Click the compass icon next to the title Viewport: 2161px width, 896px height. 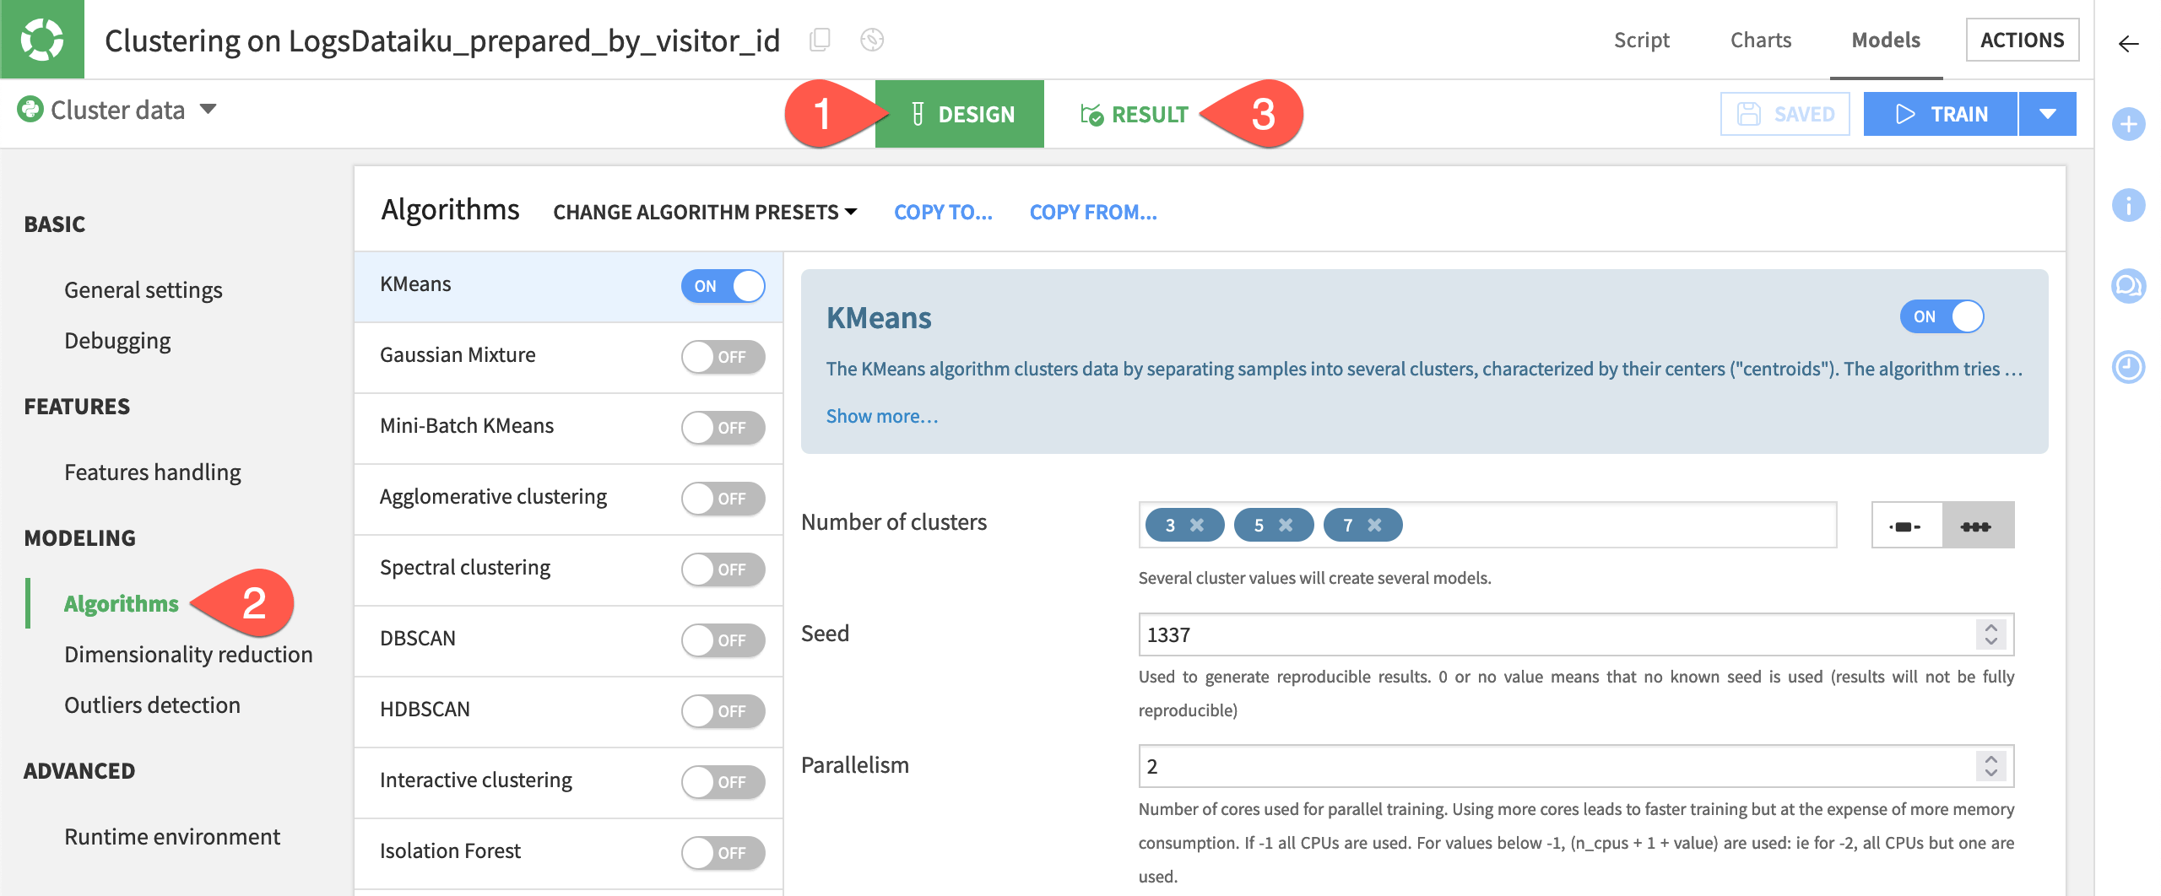click(871, 40)
